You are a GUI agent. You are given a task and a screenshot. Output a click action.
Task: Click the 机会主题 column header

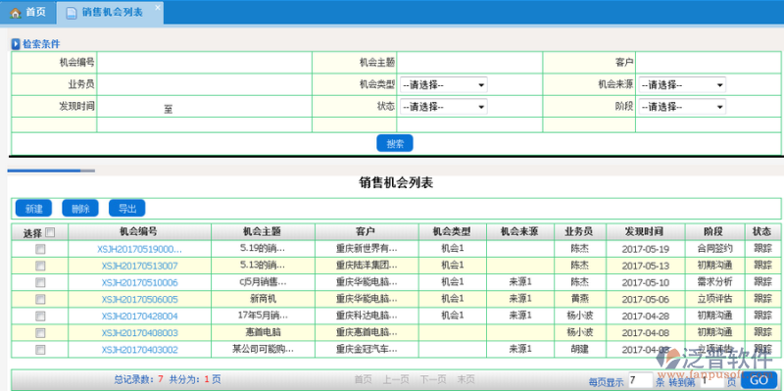[x=263, y=232]
